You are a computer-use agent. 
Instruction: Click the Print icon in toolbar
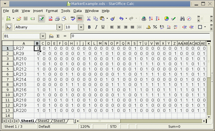pyautogui.click(x=57, y=19)
